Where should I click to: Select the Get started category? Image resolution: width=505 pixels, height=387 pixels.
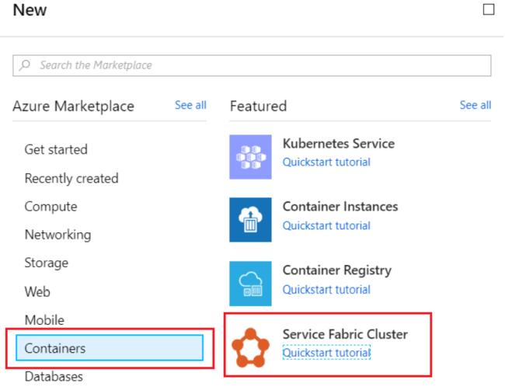point(56,149)
